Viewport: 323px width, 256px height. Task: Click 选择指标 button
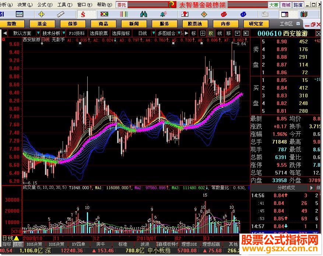click(121, 33)
